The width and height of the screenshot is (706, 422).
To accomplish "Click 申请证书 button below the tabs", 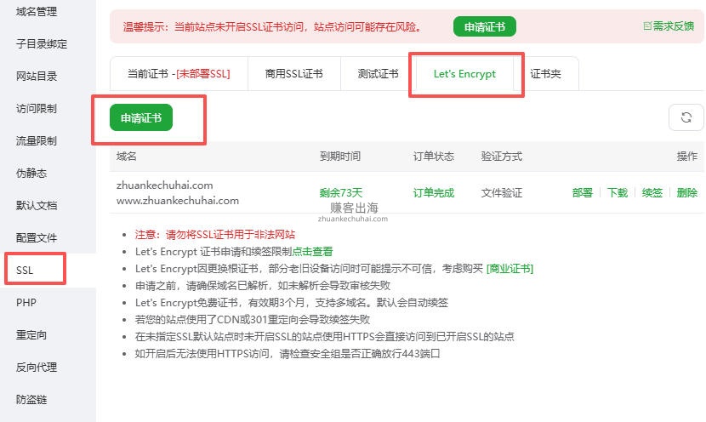I will tap(141, 117).
